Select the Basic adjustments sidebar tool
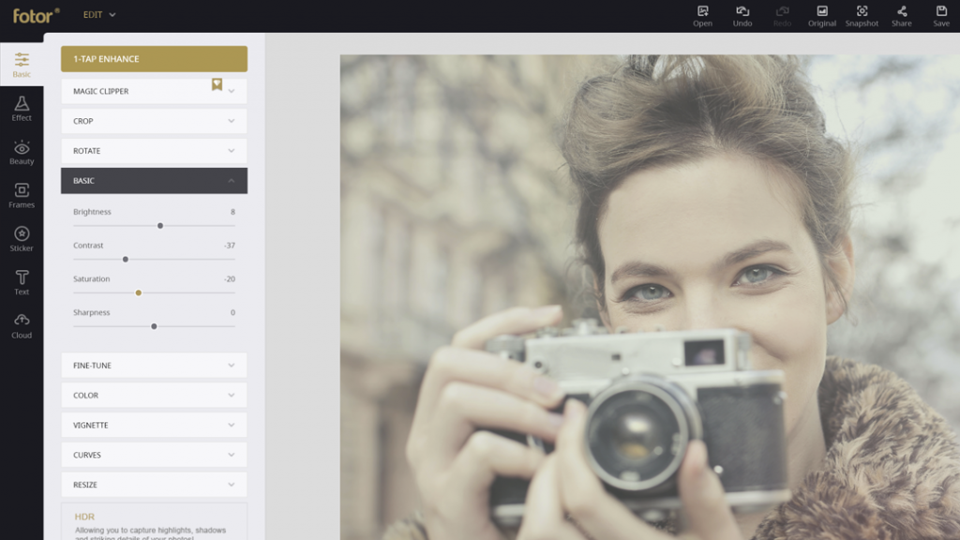The height and width of the screenshot is (540, 960). coord(22,65)
